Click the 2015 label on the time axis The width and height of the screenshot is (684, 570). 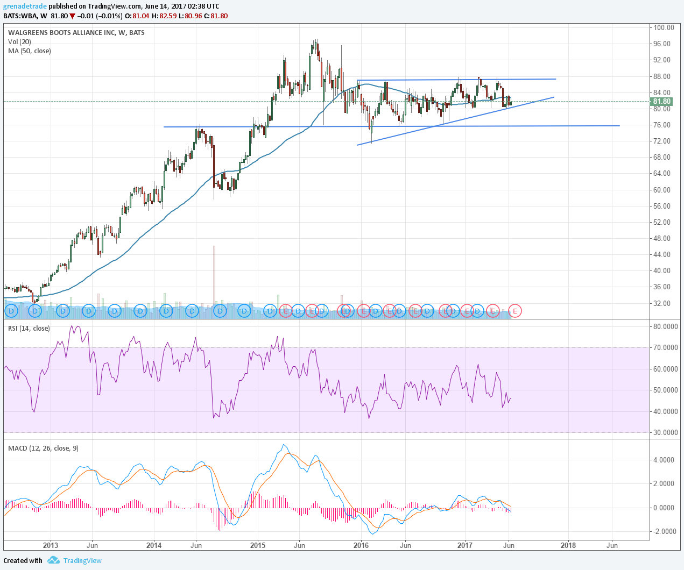coord(258,545)
